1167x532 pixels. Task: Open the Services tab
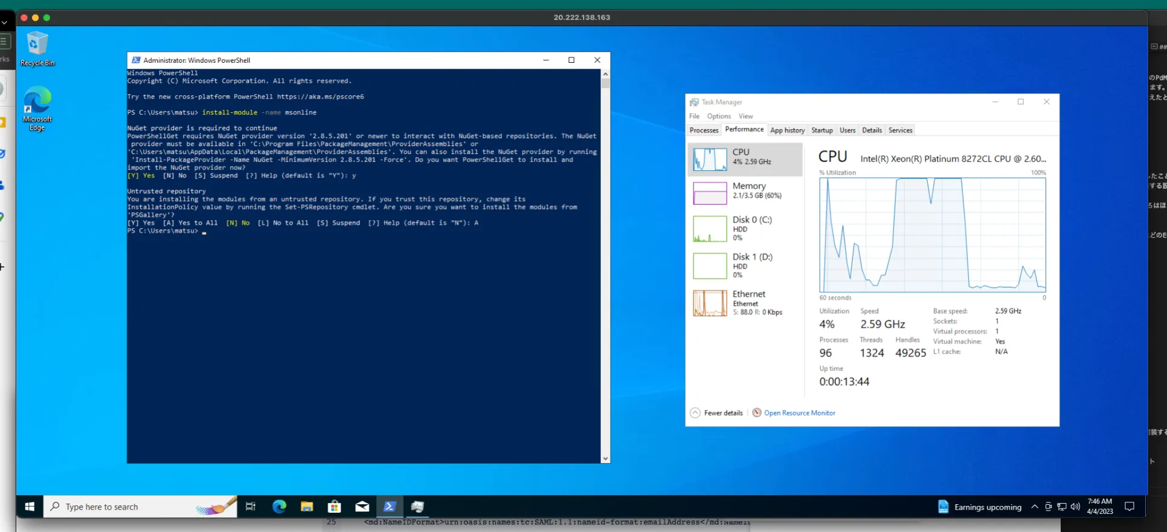(x=900, y=130)
